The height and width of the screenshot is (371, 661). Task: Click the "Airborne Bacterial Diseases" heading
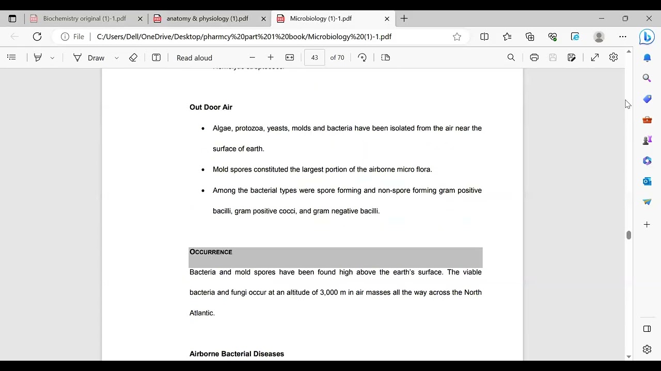(x=237, y=354)
